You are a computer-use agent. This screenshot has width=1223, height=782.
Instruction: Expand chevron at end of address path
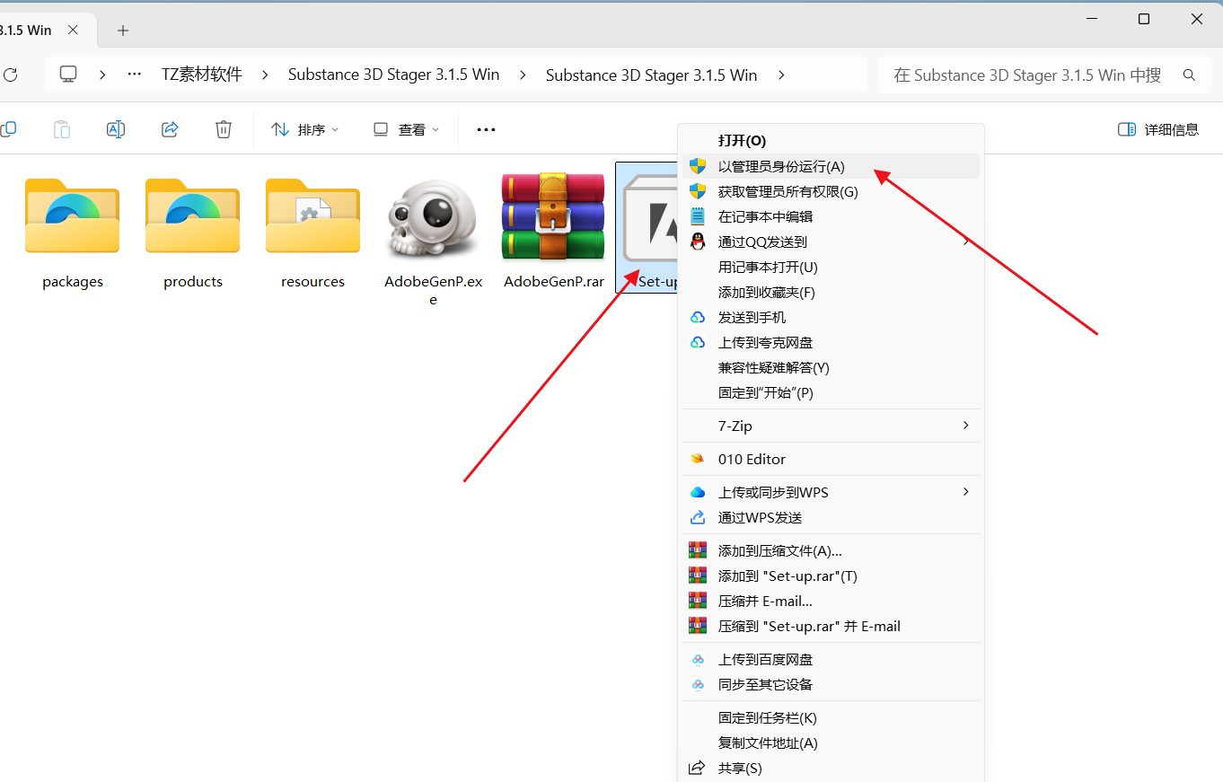pos(781,75)
